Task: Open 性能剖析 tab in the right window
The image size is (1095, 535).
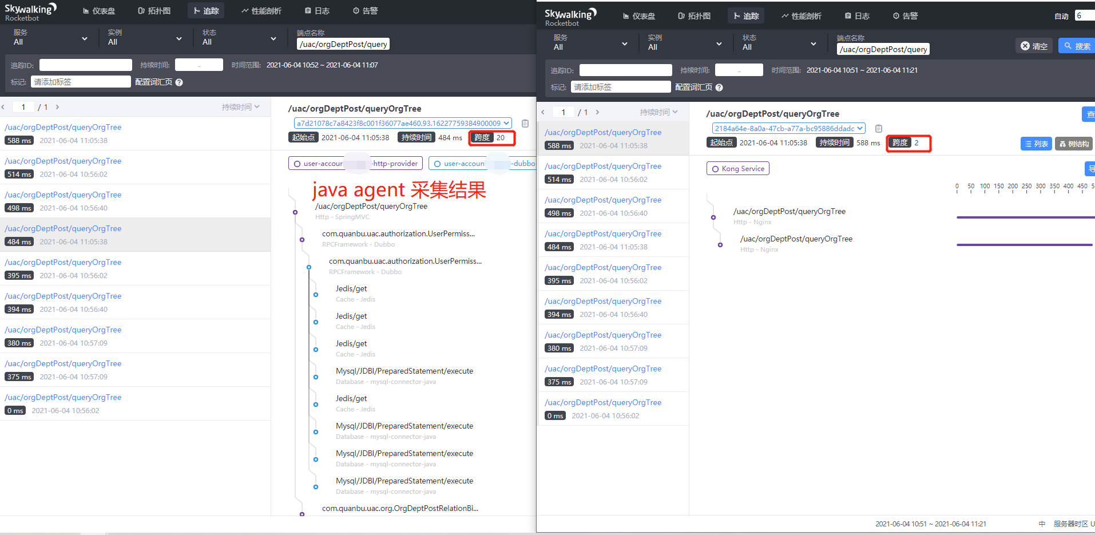Action: [x=802, y=16]
